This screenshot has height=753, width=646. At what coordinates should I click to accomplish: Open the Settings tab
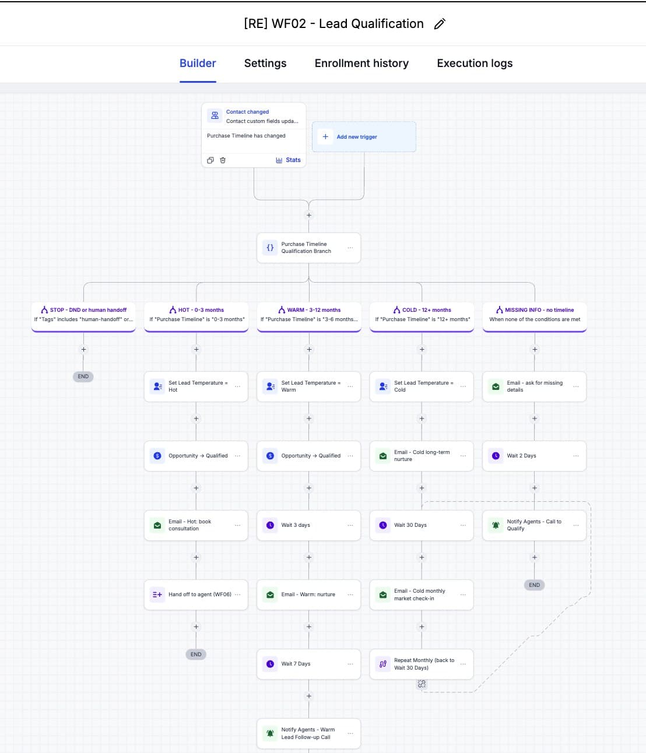(x=265, y=63)
